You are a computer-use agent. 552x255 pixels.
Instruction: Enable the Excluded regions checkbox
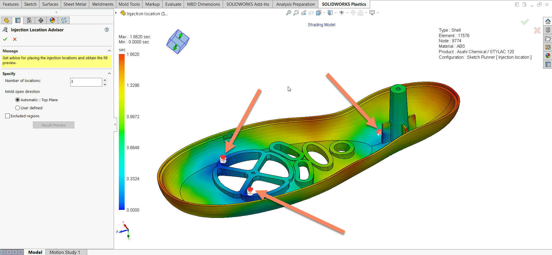click(x=7, y=116)
